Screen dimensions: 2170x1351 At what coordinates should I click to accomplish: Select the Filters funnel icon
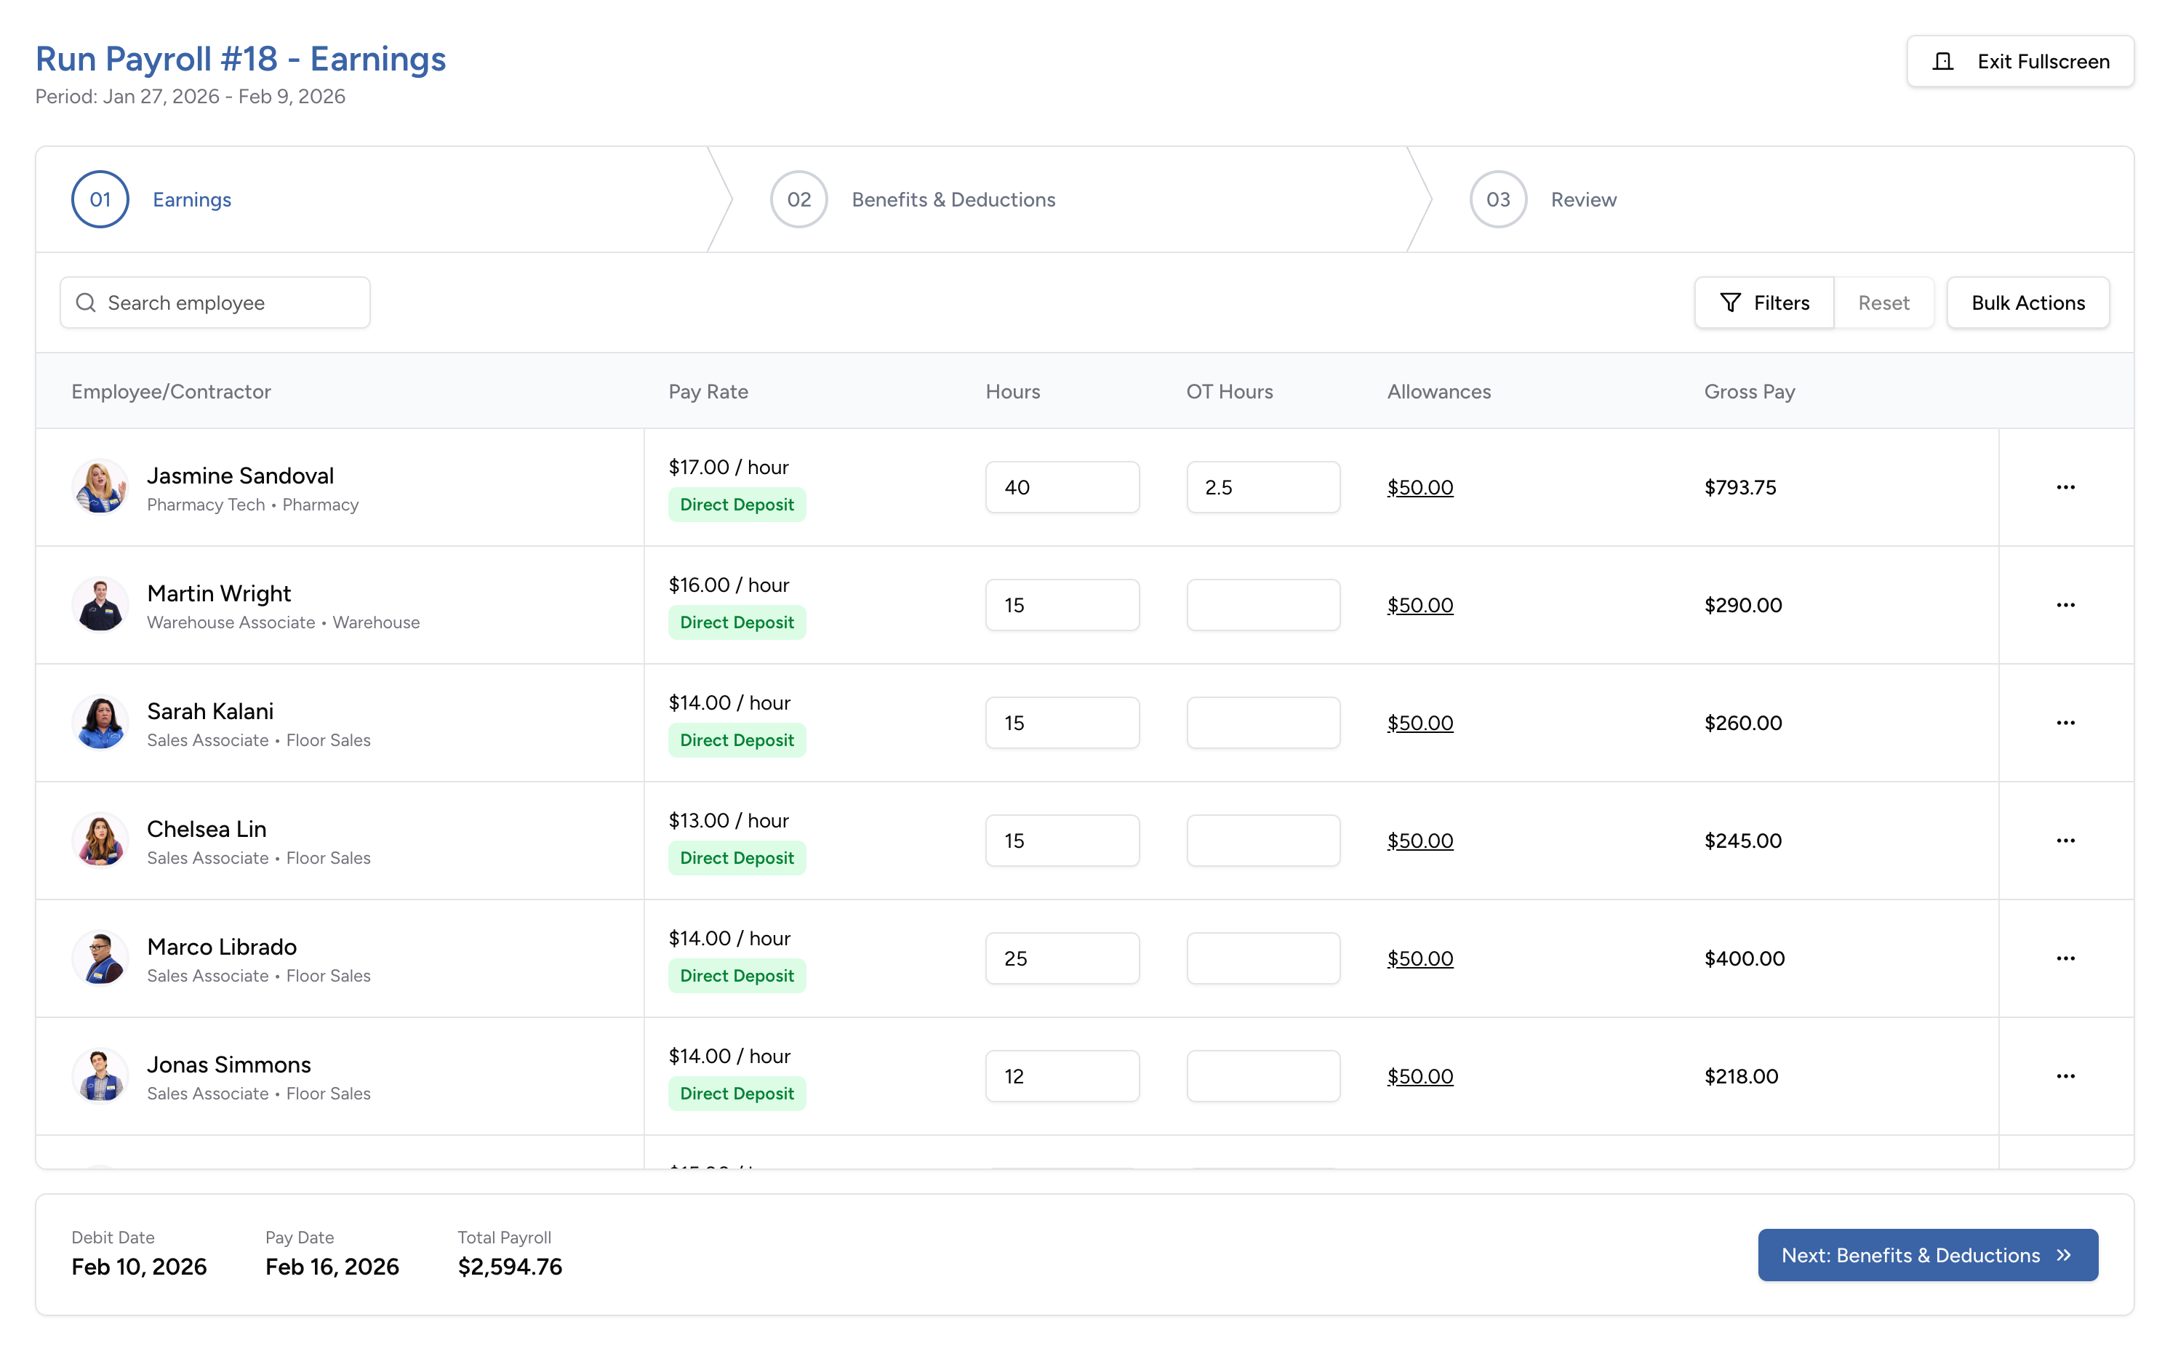[1731, 302]
